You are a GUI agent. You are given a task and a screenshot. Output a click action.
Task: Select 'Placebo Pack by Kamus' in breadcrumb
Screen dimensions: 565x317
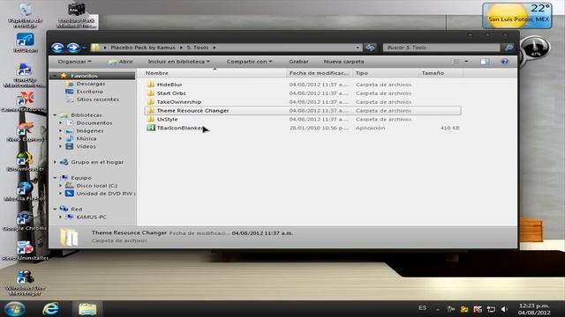pos(143,48)
